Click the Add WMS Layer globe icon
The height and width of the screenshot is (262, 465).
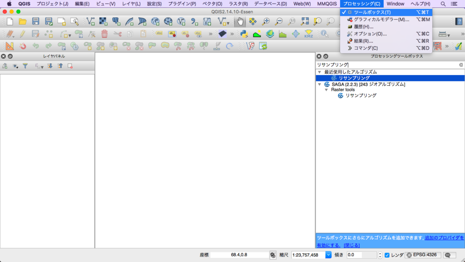(x=155, y=21)
